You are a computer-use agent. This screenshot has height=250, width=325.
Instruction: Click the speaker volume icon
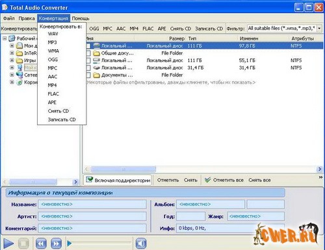[141, 244]
